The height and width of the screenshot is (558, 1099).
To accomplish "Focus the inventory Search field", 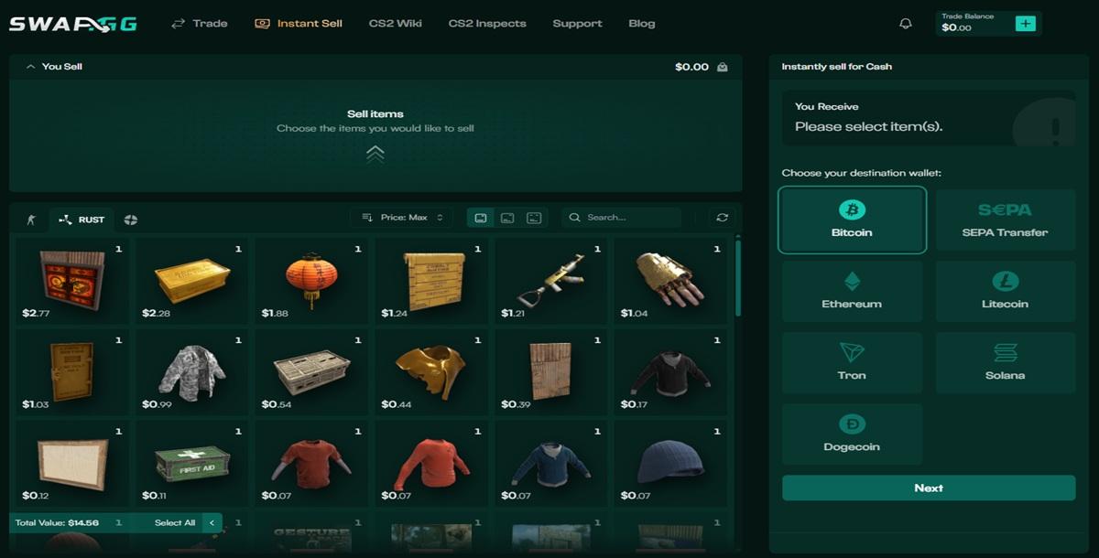I will point(622,218).
